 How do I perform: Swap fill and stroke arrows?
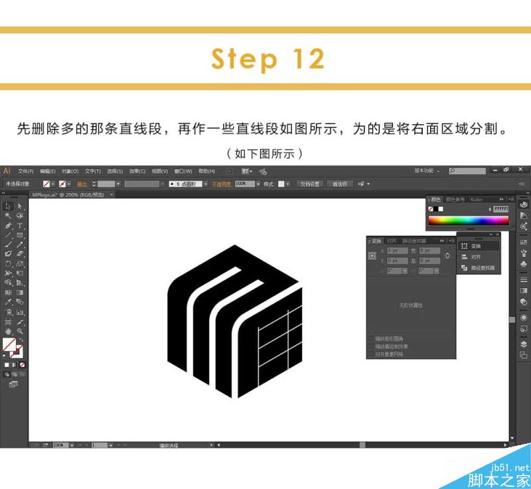(x=21, y=340)
